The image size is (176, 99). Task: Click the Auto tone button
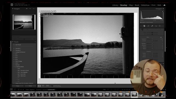click(161, 37)
